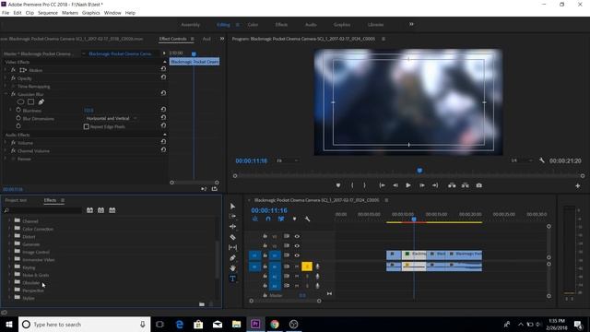The height and width of the screenshot is (332, 590).
Task: Step back one frame in program monitor
Action: [395, 185]
